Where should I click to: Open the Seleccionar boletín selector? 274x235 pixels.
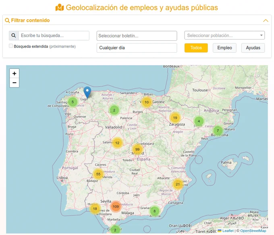point(137,35)
